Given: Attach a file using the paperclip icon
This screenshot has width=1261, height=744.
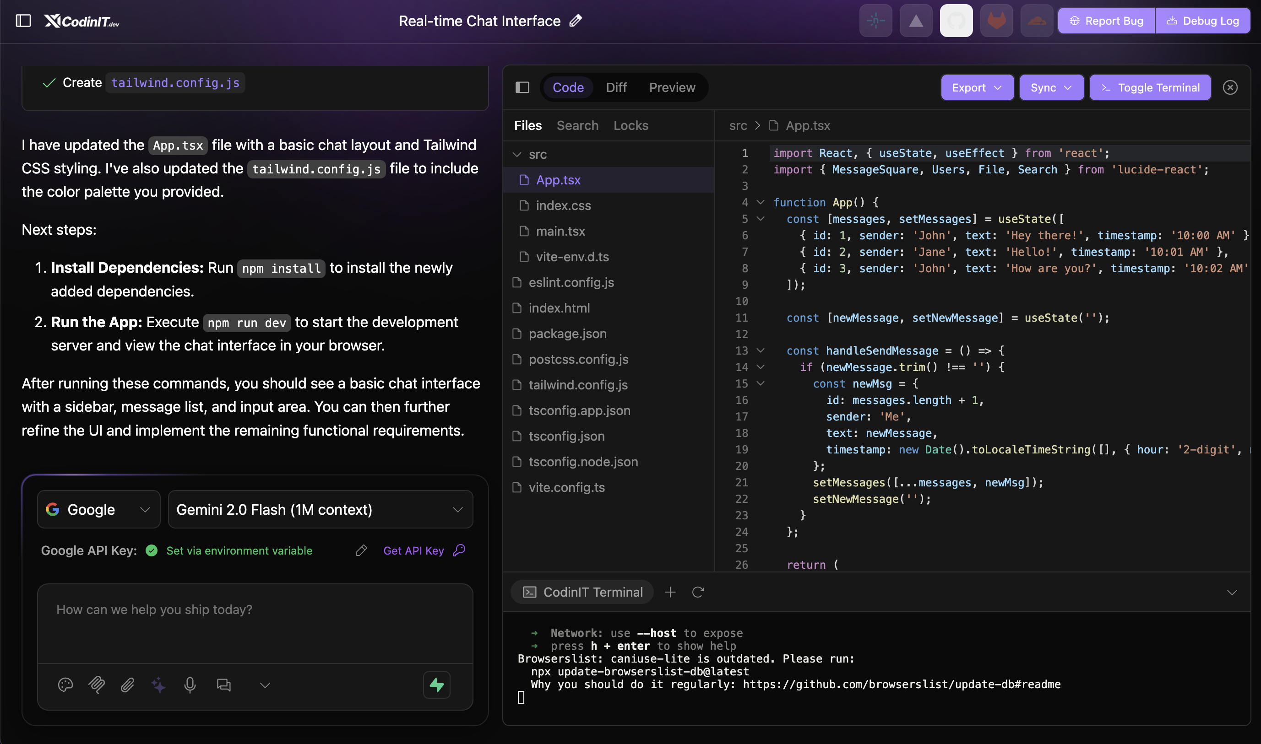Looking at the screenshot, I should click(x=127, y=685).
